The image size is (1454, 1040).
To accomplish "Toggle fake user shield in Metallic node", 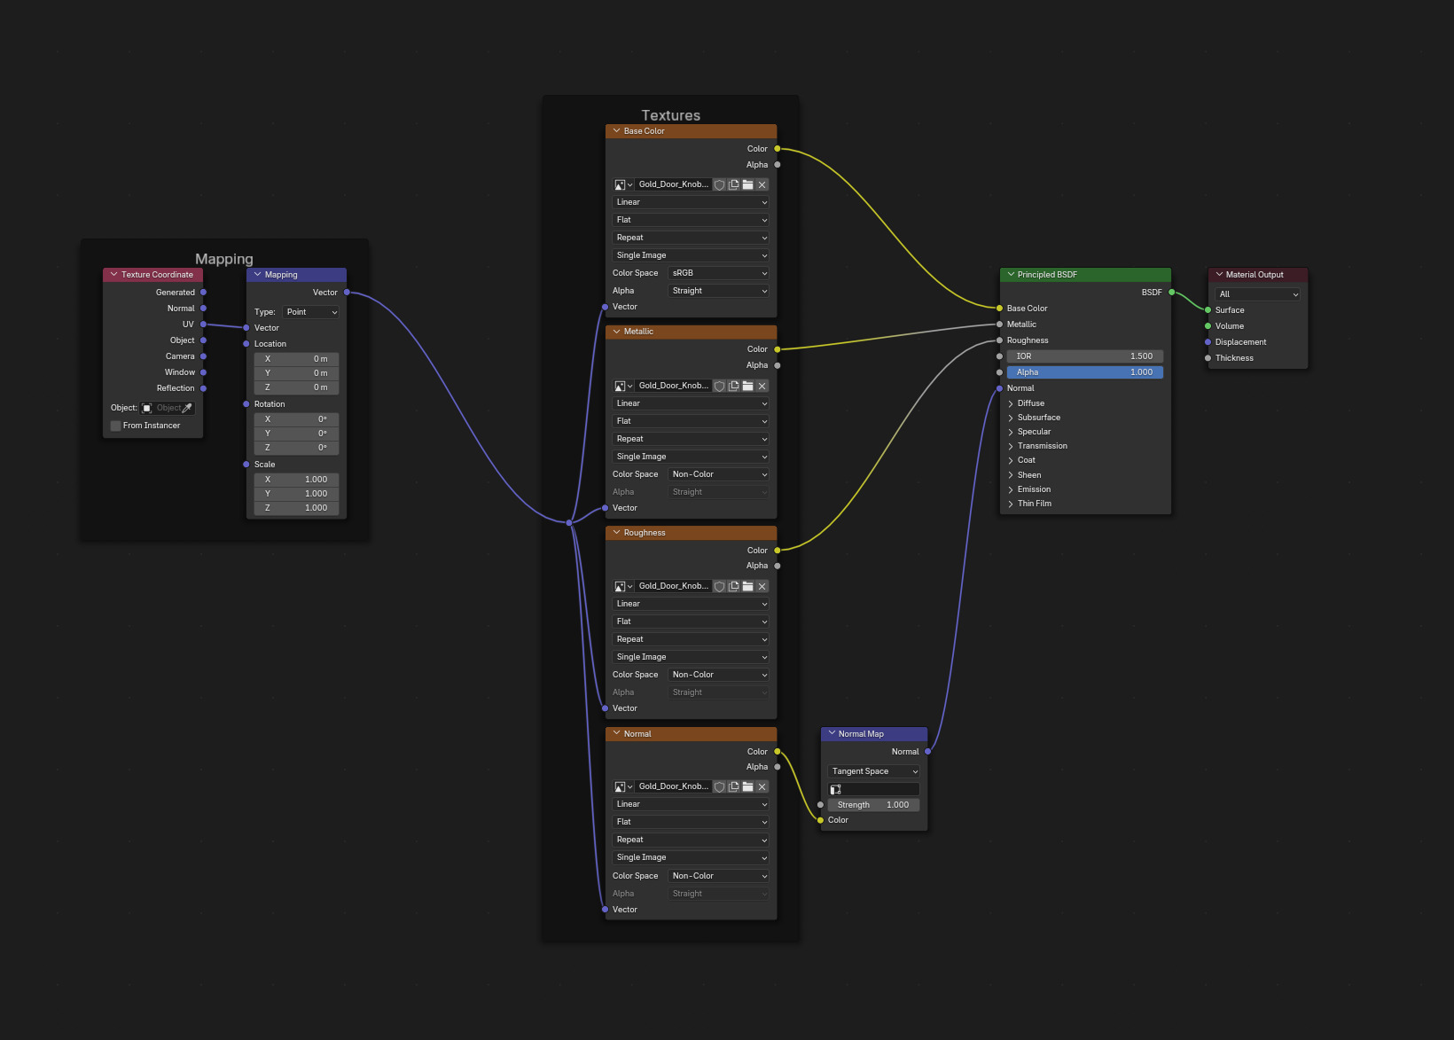I will [720, 387].
